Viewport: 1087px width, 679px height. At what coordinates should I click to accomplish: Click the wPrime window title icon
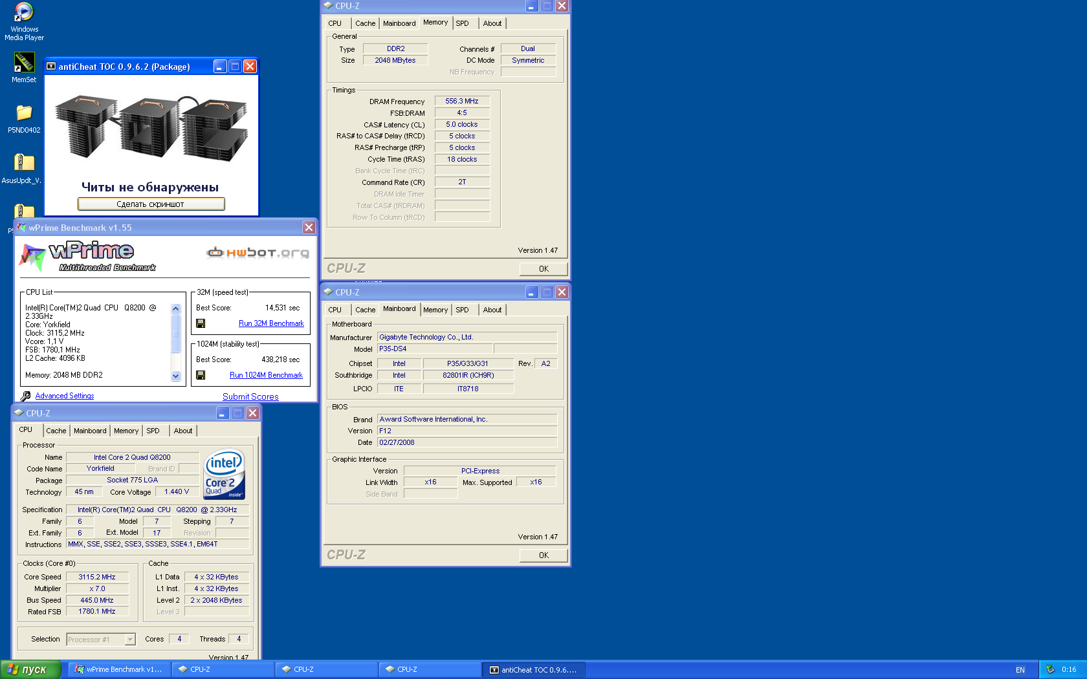(x=21, y=228)
